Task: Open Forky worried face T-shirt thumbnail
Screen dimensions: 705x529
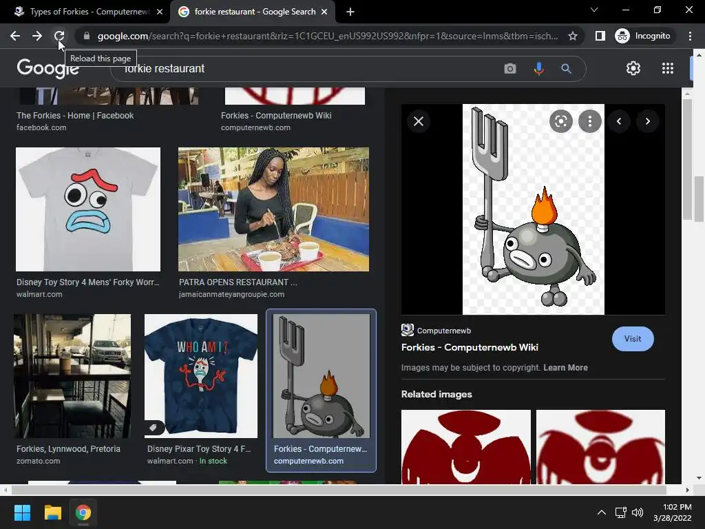Action: pos(88,209)
